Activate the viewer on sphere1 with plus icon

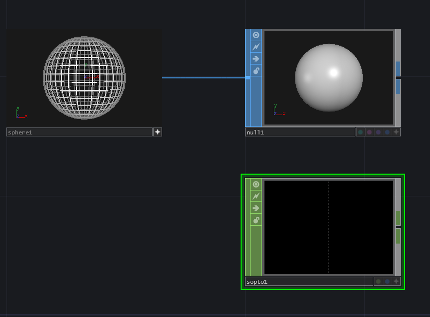click(158, 132)
